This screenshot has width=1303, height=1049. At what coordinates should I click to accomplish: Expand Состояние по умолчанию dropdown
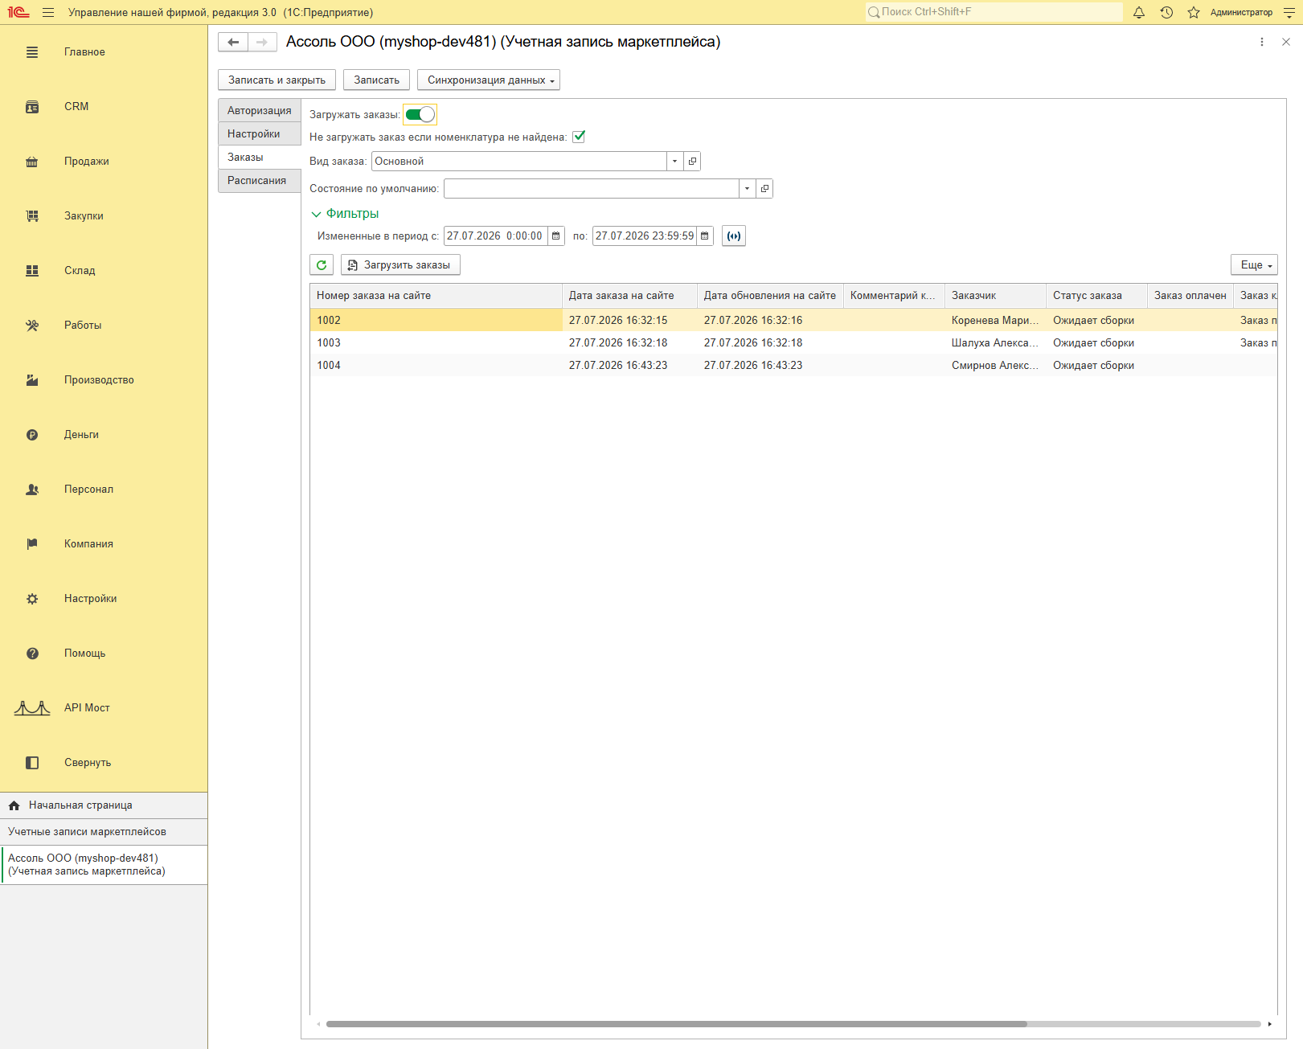pos(747,188)
